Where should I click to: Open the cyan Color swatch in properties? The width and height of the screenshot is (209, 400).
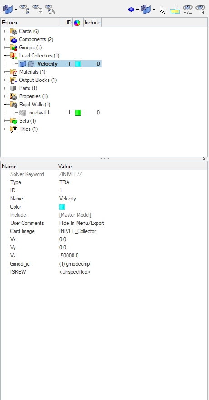(x=62, y=207)
